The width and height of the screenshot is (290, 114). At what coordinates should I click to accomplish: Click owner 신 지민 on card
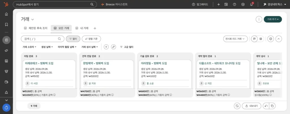pos(208,83)
